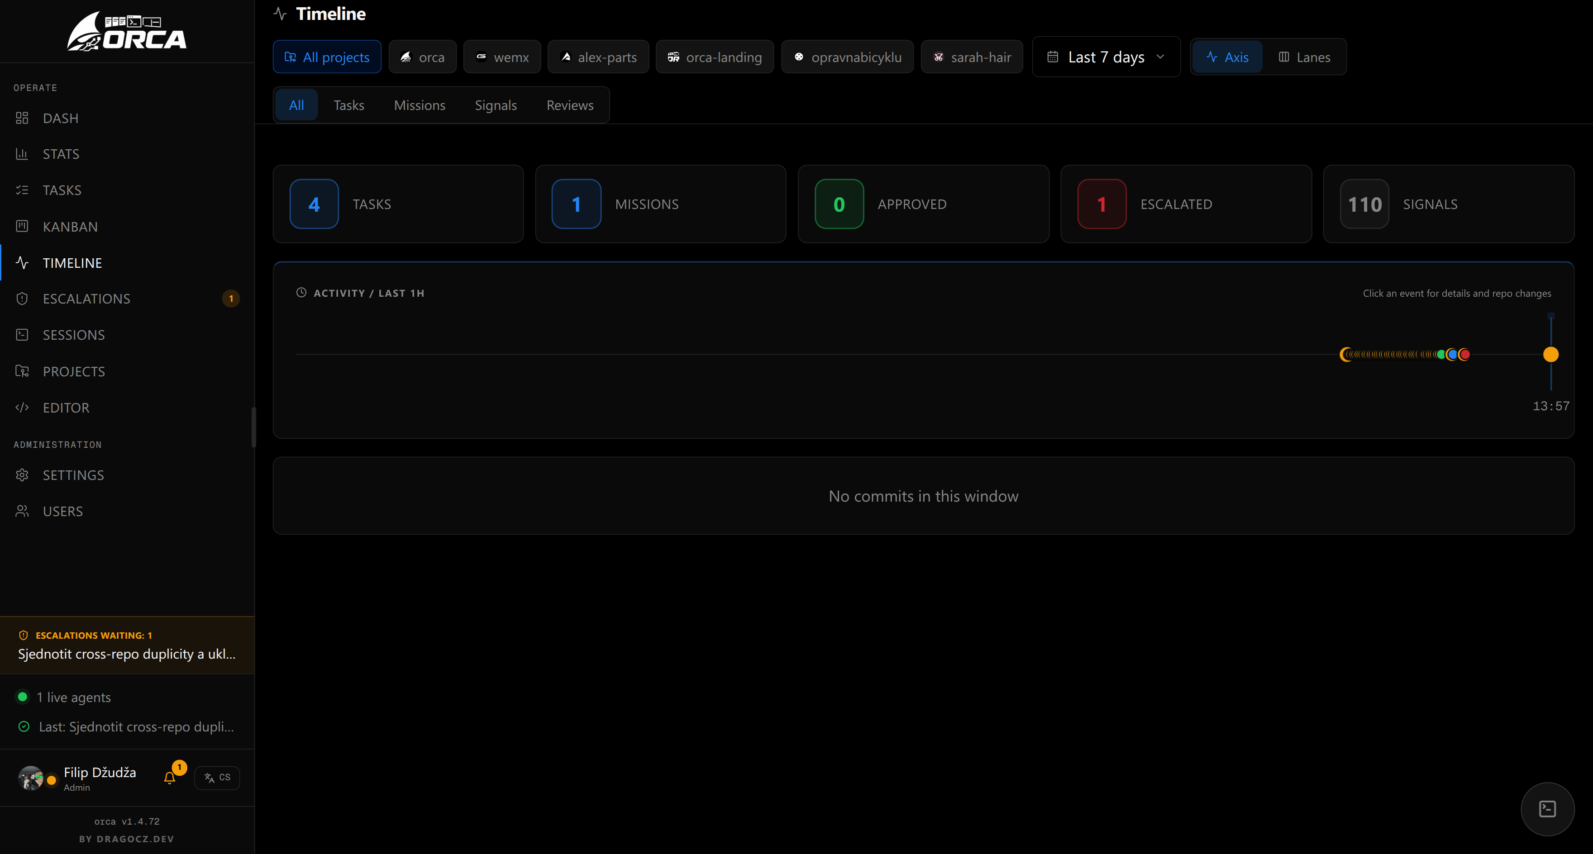Select the Missions tab
Viewport: 1593px width, 854px height.
419,105
